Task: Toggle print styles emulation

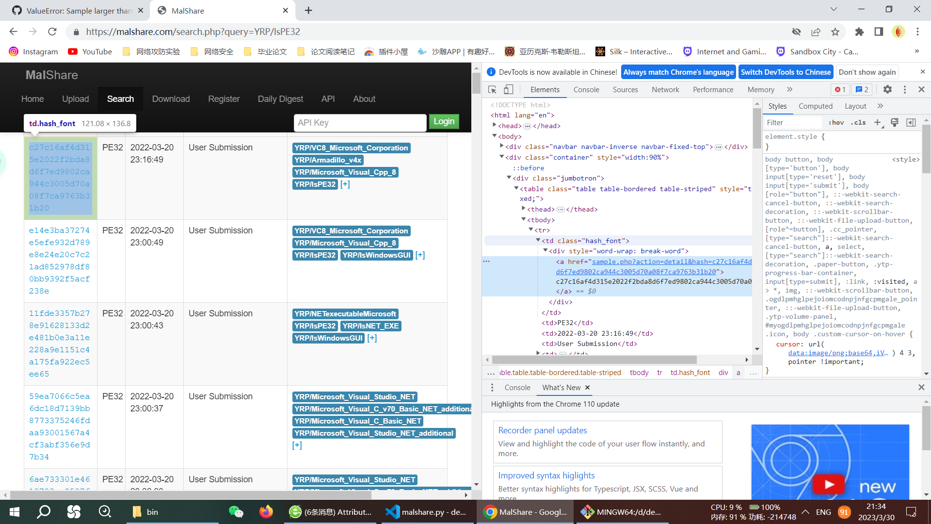Action: (894, 122)
